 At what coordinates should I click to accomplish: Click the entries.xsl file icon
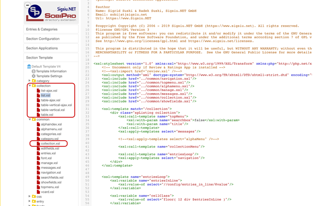(38, 153)
